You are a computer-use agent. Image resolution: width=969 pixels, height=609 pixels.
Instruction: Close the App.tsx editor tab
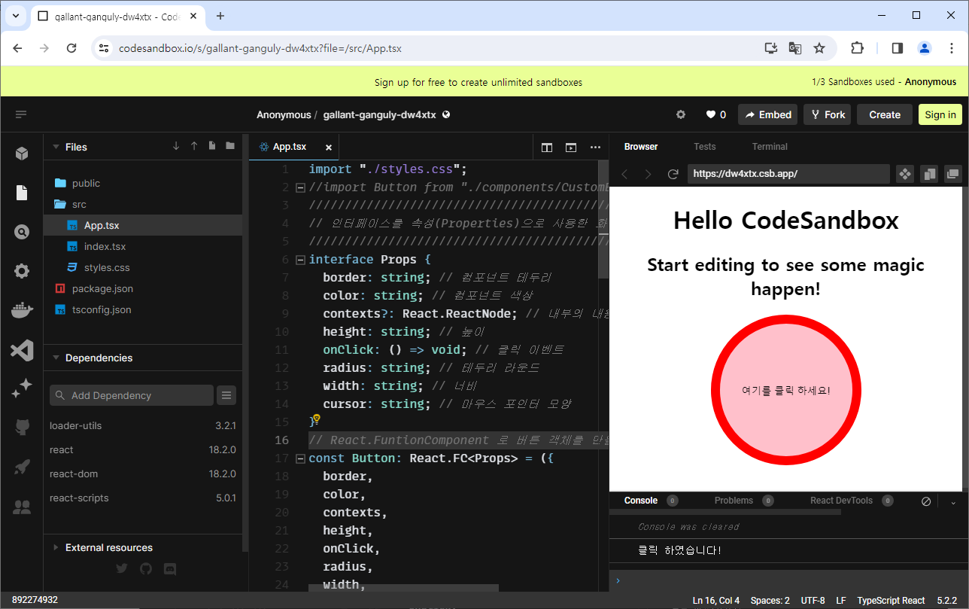point(329,148)
